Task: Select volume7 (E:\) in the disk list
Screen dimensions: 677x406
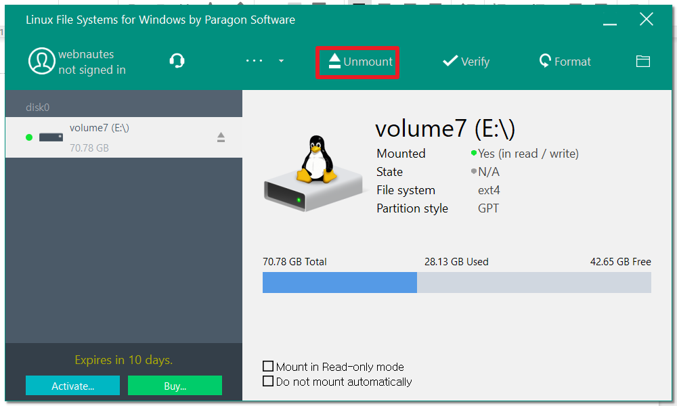Action: coord(124,137)
